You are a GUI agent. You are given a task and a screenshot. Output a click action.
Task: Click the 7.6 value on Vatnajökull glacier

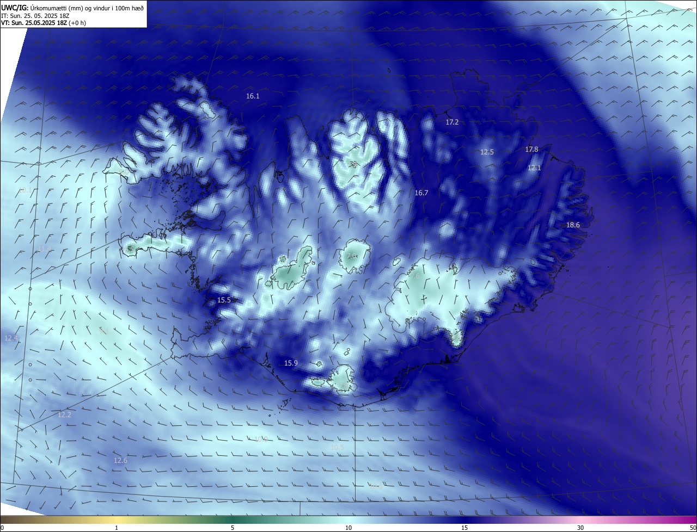coord(415,276)
